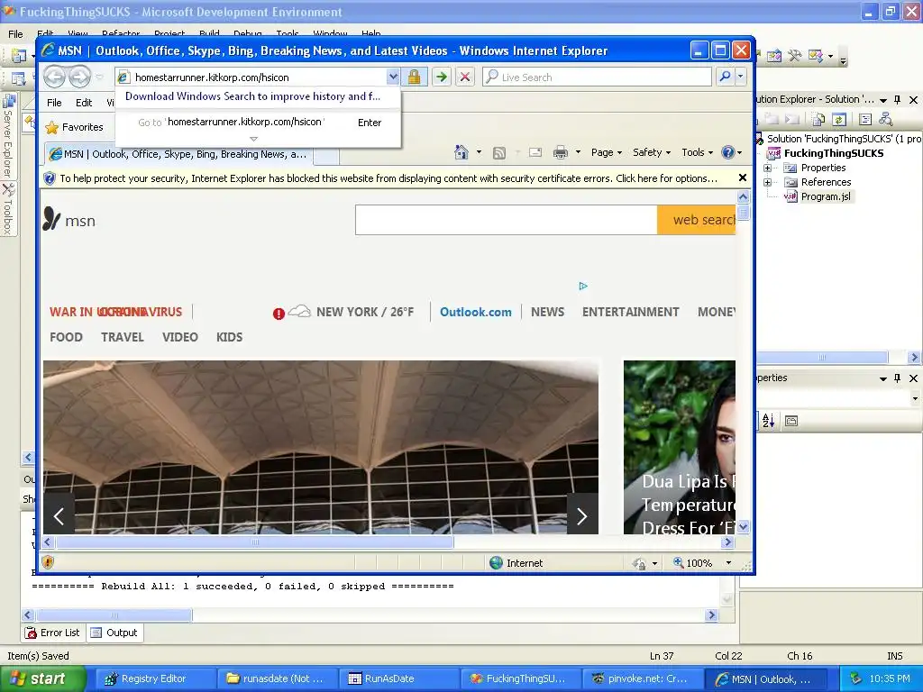The width and height of the screenshot is (923, 692).
Task: Select Program.jsl in Solution Explorer
Action: [x=826, y=196]
